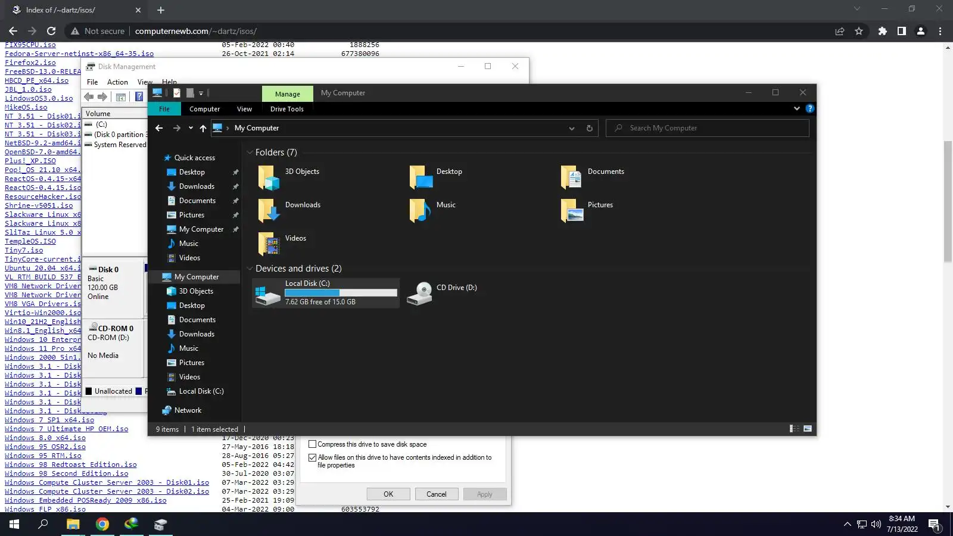Screen dimensions: 953x536
Task: Open File Explorer from taskbar
Action: (x=73, y=524)
